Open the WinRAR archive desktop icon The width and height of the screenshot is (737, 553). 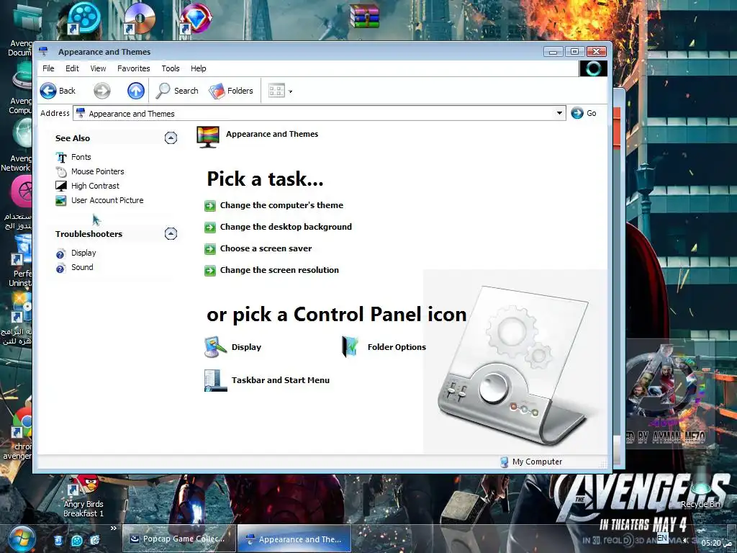364,17
